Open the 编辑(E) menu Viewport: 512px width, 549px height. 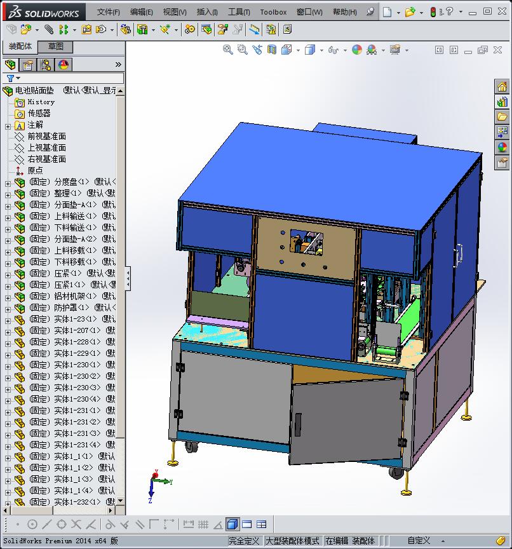coord(142,12)
